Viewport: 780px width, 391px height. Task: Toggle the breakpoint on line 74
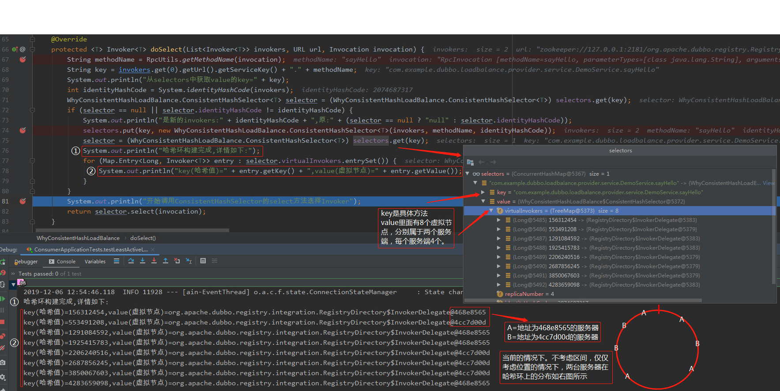(23, 130)
